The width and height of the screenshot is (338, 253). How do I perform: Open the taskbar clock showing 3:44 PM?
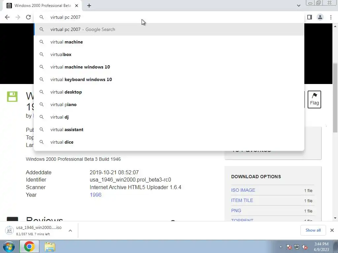tap(321, 247)
